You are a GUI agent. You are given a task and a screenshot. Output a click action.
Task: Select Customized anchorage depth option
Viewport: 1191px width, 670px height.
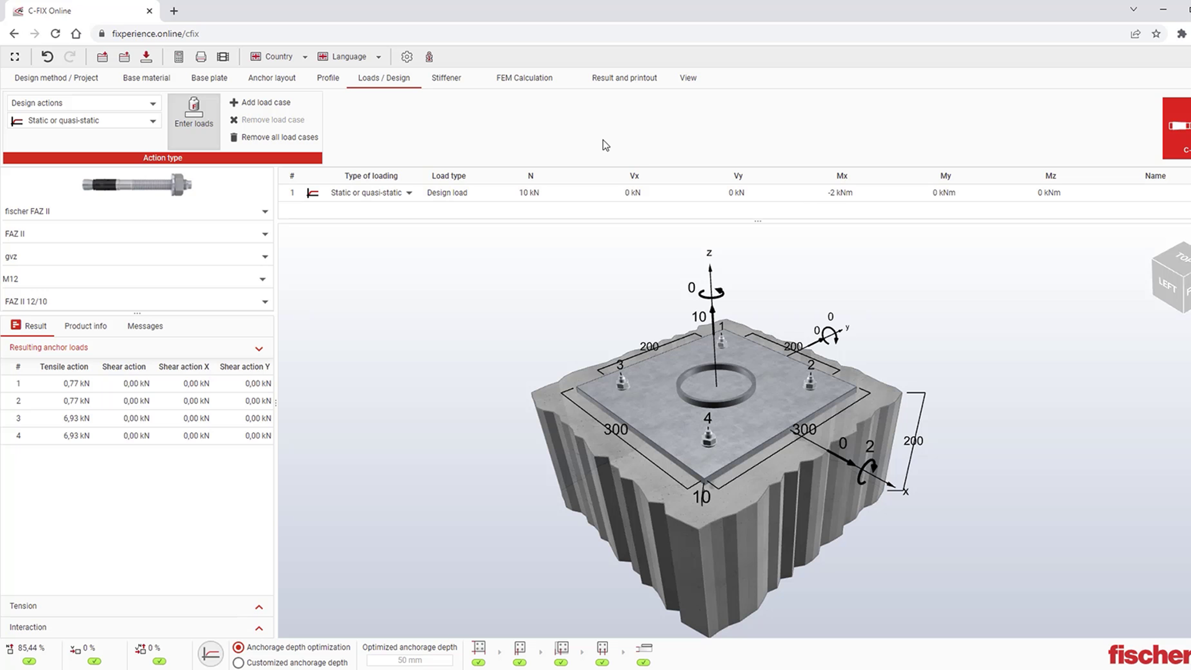[239, 662]
